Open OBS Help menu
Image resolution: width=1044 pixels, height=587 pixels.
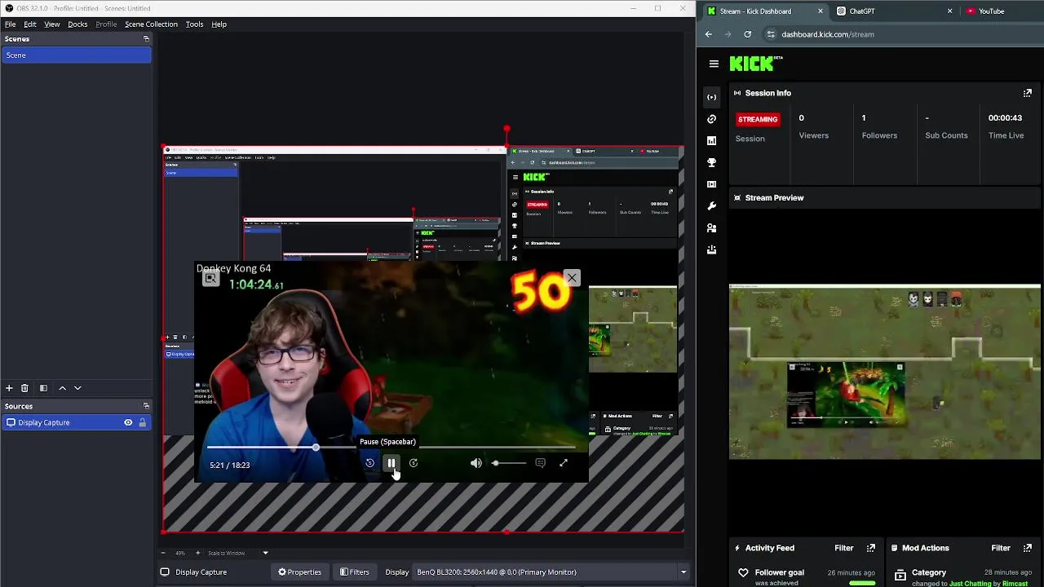[x=219, y=24]
